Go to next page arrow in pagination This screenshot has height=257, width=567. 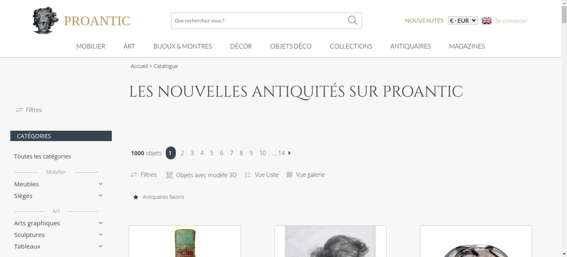[x=289, y=153]
